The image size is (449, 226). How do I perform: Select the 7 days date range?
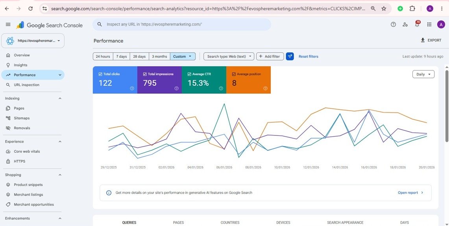point(122,56)
